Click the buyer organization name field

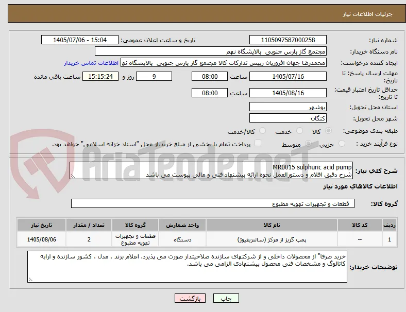pyautogui.click(x=211, y=51)
